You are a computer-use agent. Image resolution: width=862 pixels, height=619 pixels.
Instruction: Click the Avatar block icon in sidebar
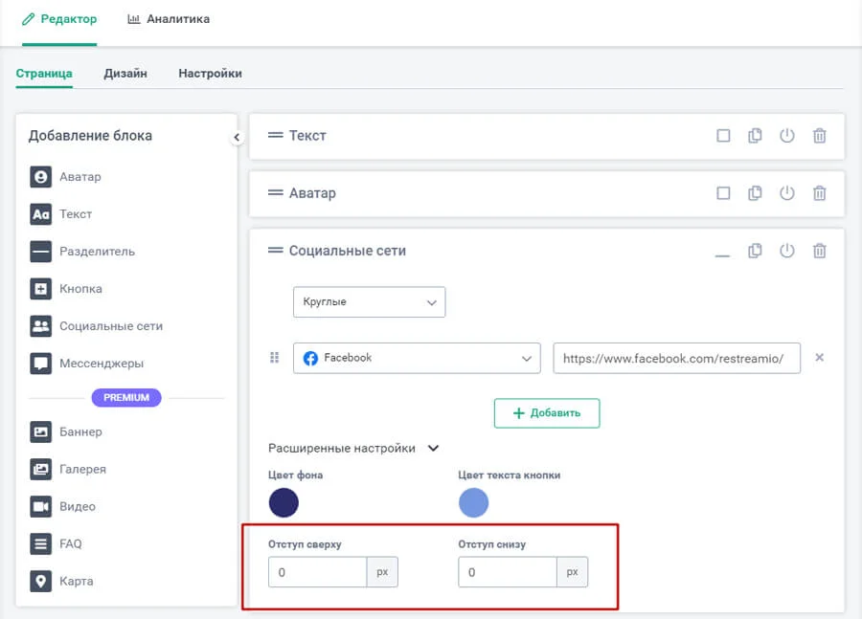pyautogui.click(x=40, y=177)
